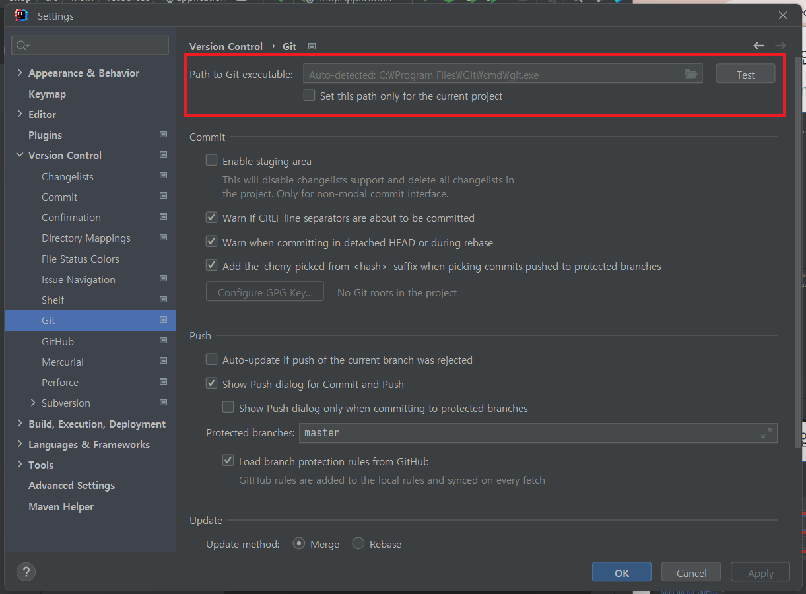The width and height of the screenshot is (806, 594).
Task: Click the IntelliJ logo in the title bar
Action: [21, 15]
